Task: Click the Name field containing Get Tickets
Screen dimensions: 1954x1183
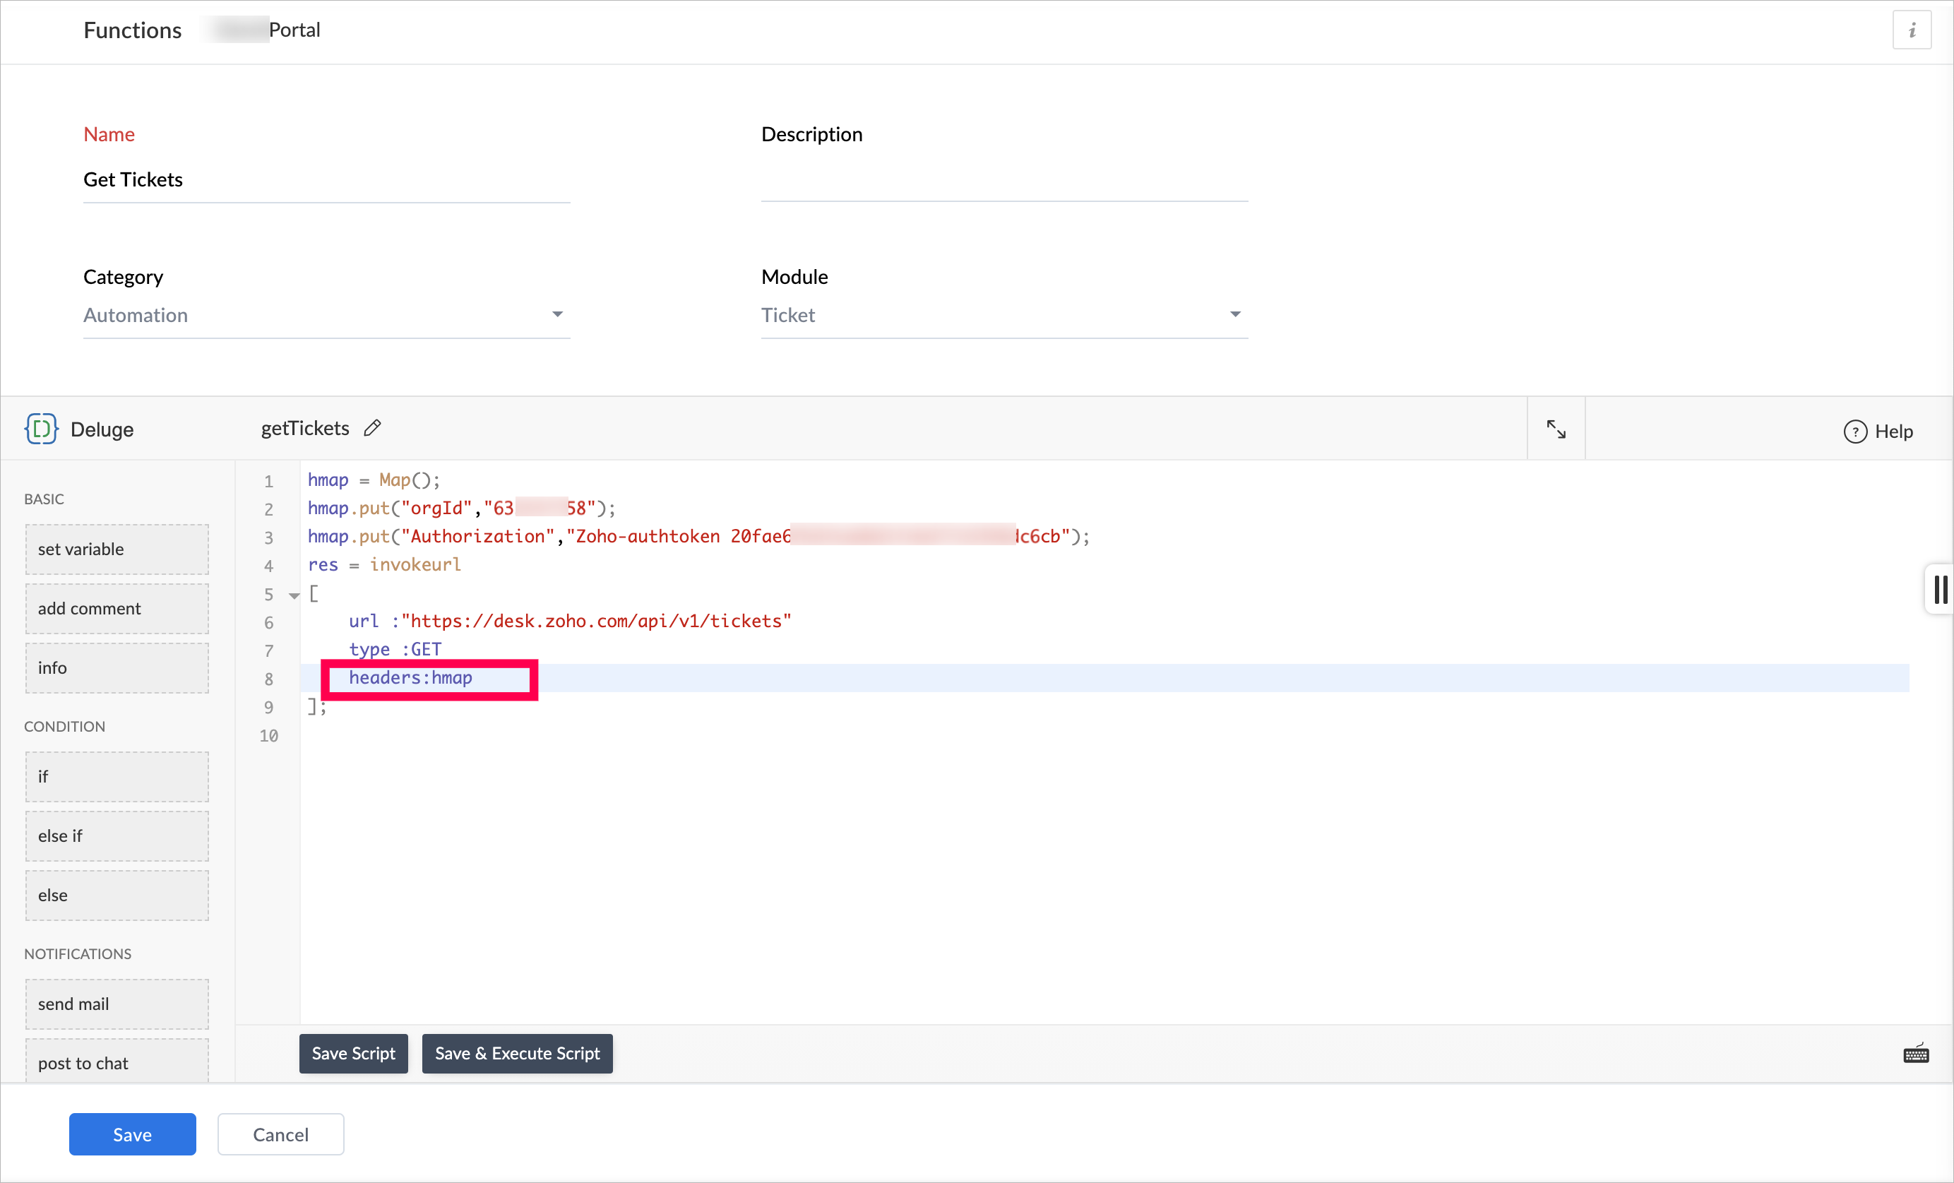Action: click(326, 180)
